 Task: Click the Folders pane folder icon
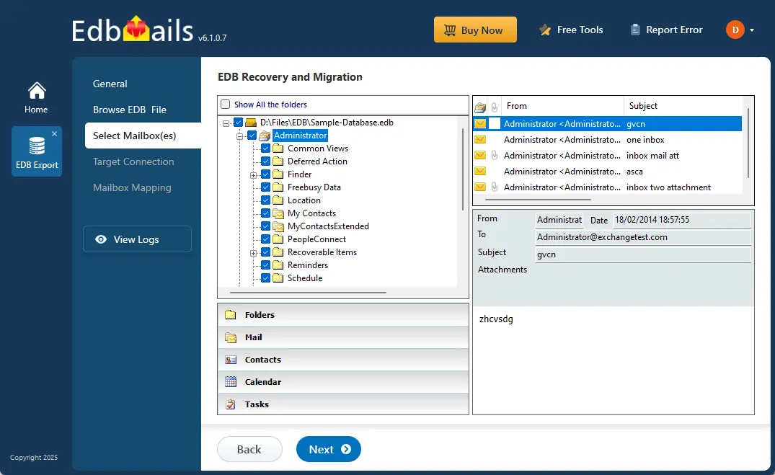230,315
